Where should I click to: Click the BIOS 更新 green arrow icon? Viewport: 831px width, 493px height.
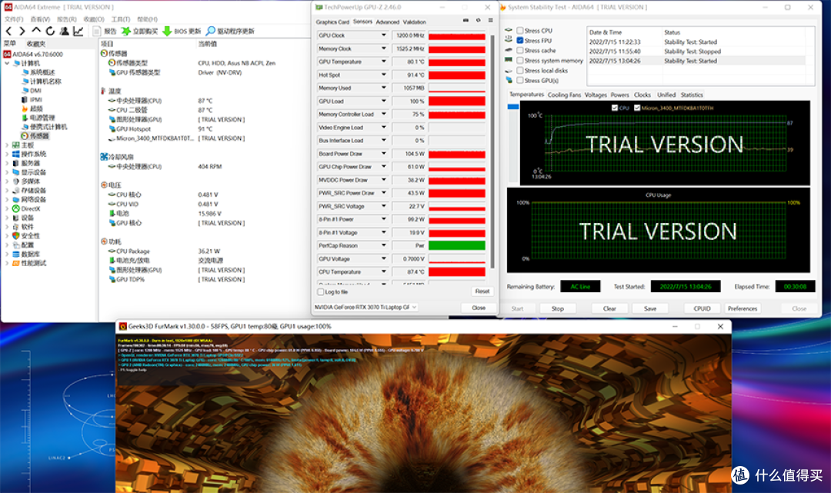point(167,32)
